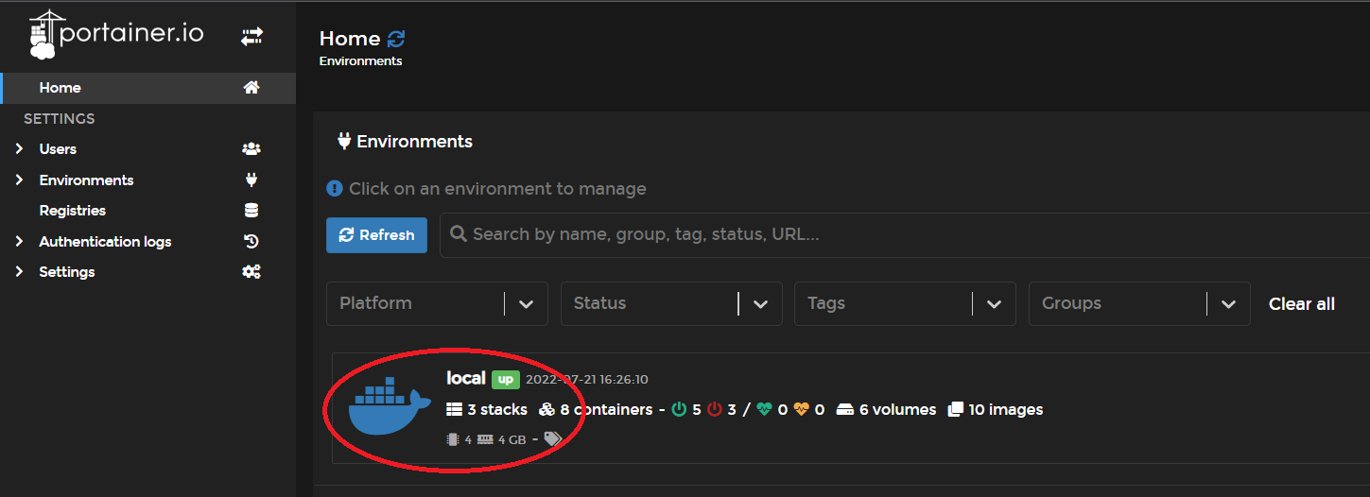Screen dimensions: 1370x497
Task: Click the Registries database icon
Action: (x=251, y=211)
